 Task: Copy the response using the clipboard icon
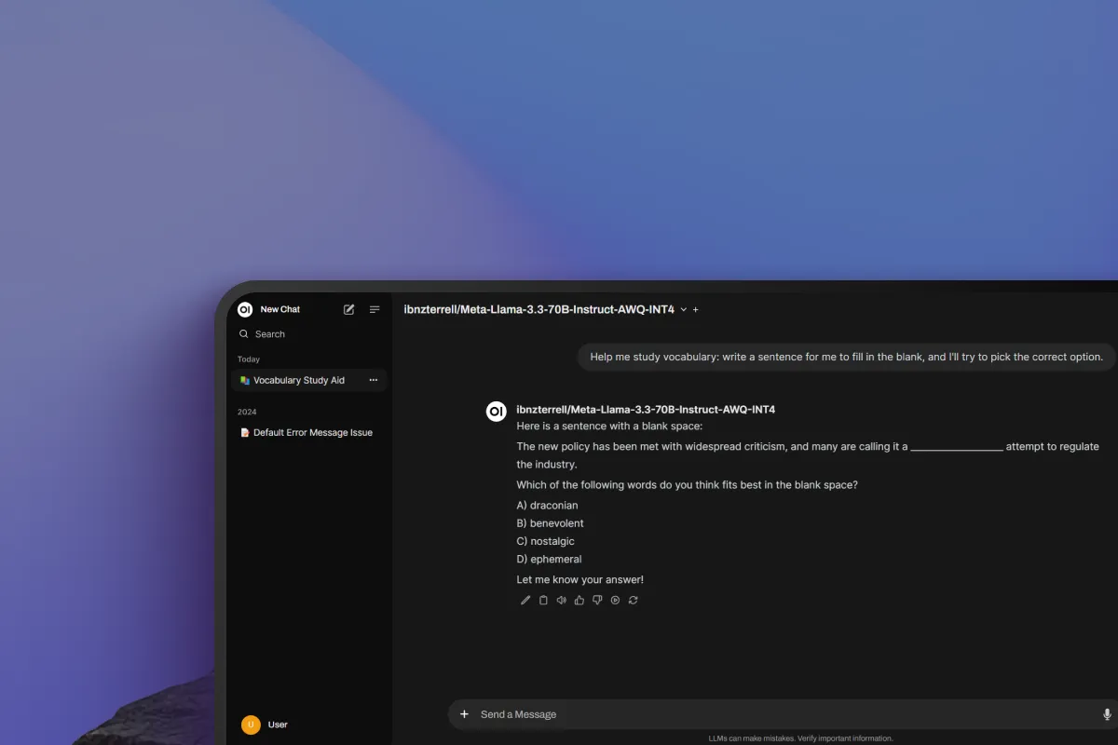543,600
